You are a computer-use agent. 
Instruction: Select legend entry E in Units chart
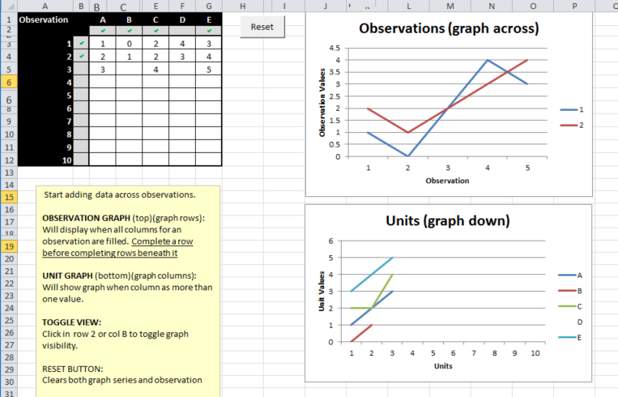coord(572,336)
